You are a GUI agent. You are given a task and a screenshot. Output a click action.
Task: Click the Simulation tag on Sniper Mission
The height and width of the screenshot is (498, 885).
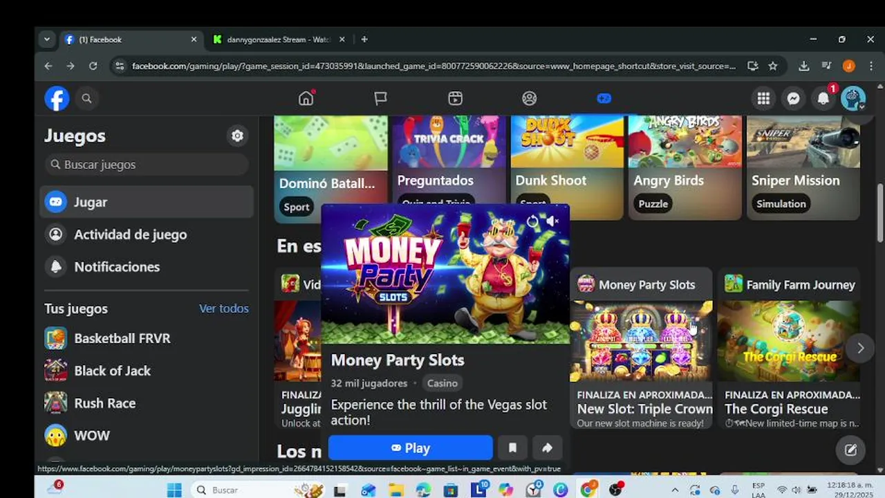(x=781, y=203)
